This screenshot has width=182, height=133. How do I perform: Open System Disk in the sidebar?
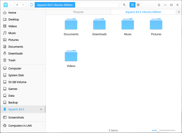pos(23,75)
